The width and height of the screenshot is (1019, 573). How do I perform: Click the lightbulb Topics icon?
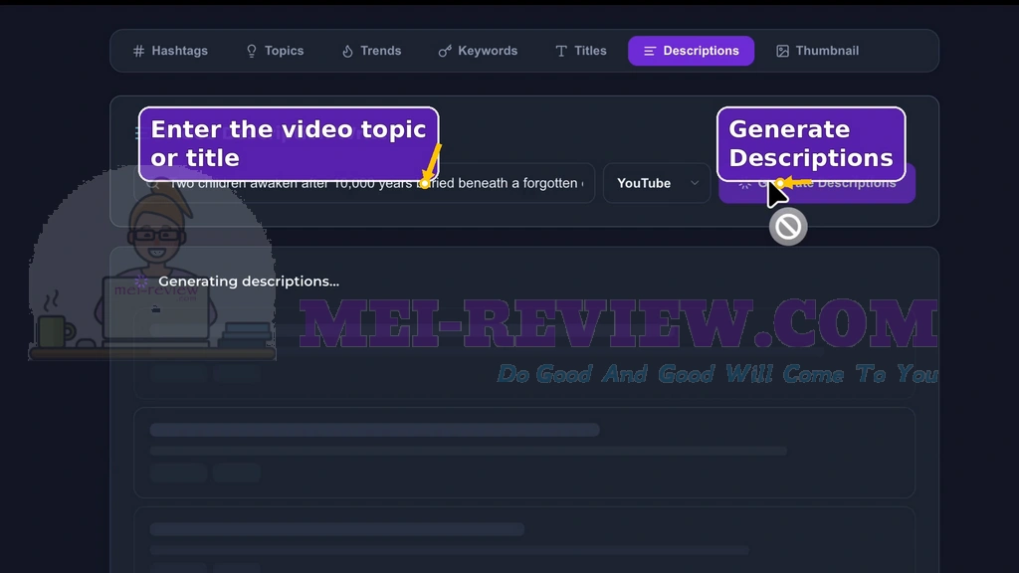[x=252, y=51]
